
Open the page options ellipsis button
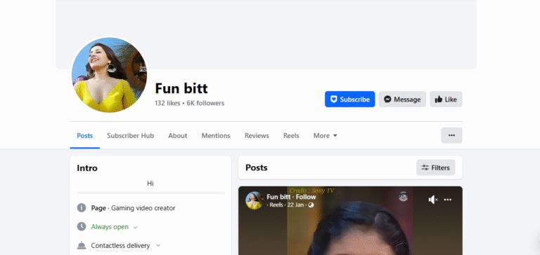point(451,135)
